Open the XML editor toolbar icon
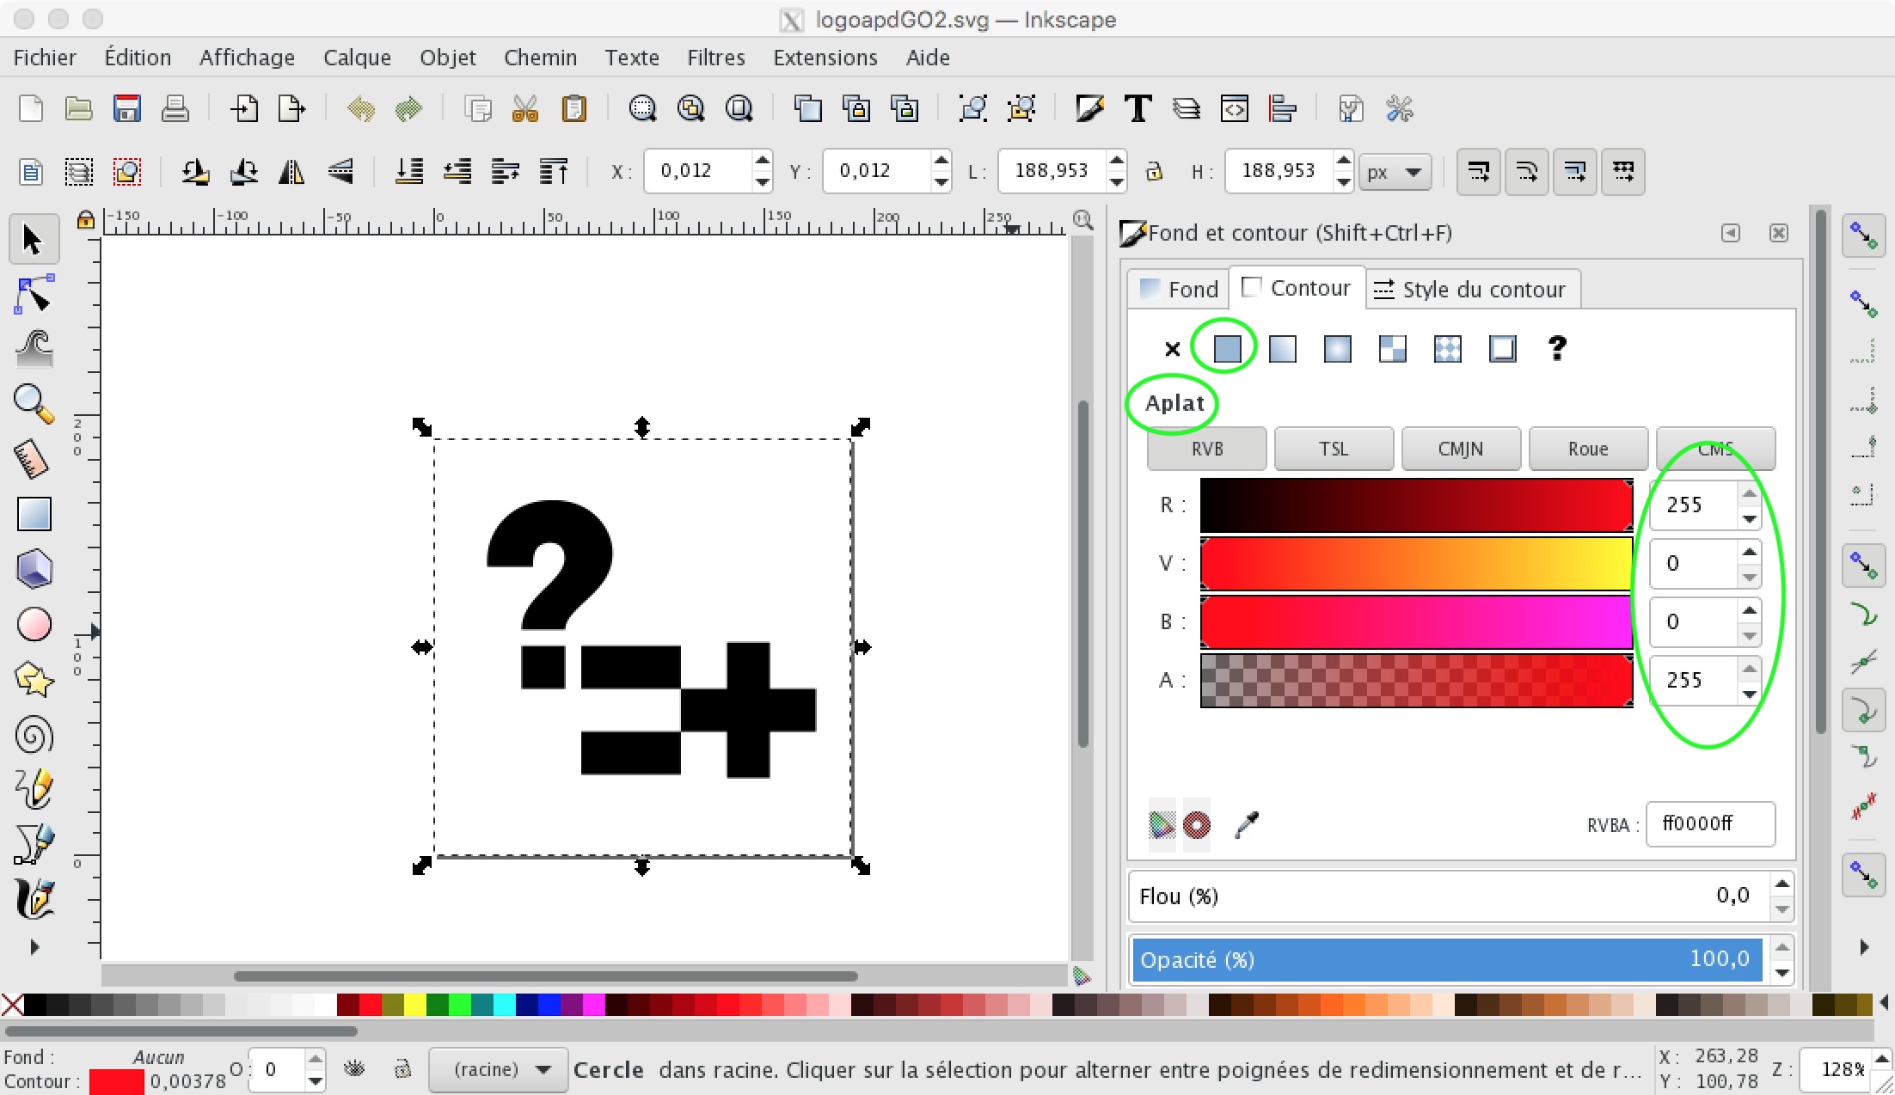The height and width of the screenshot is (1095, 1895). pos(1234,109)
